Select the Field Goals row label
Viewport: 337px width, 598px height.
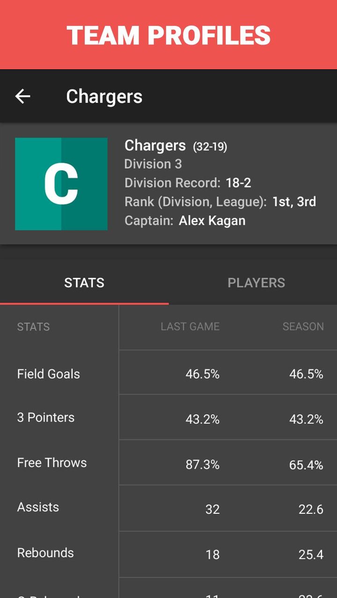tap(49, 374)
